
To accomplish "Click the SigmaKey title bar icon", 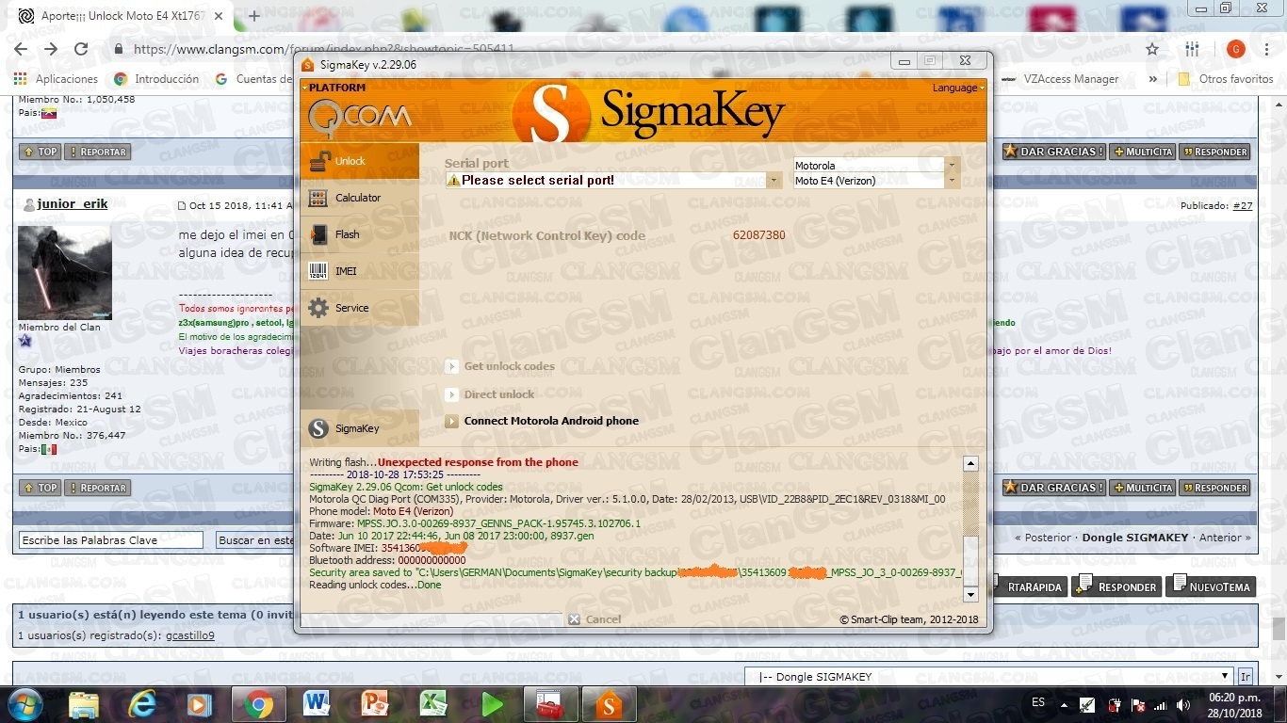I will click(x=308, y=65).
